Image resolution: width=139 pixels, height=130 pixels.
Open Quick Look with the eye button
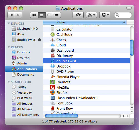point(78,15)
